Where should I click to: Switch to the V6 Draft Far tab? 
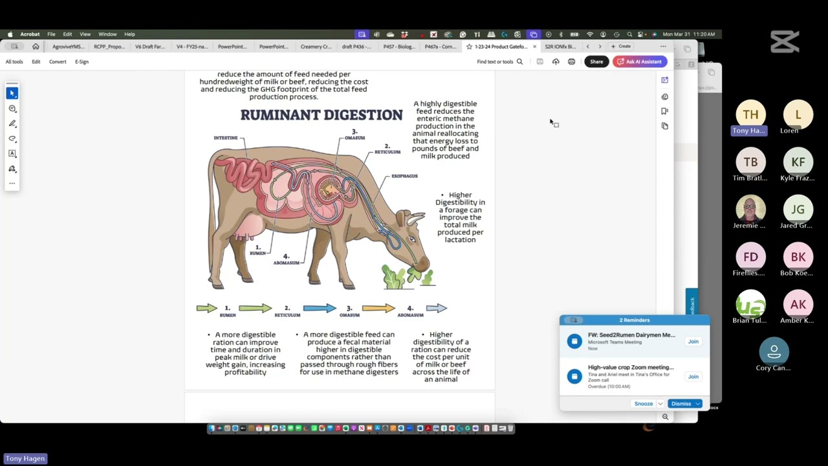click(150, 47)
